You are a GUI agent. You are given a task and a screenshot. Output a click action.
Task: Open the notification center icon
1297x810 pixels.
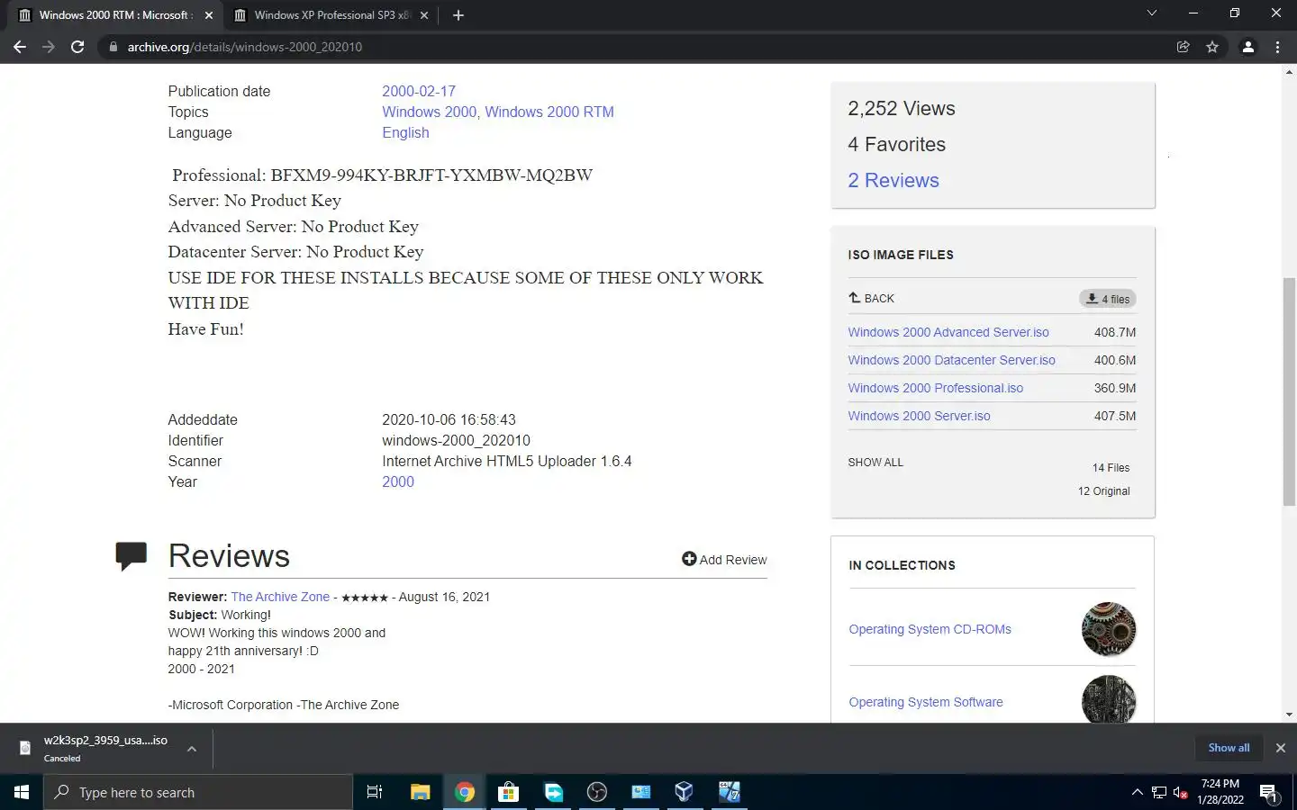click(x=1270, y=793)
